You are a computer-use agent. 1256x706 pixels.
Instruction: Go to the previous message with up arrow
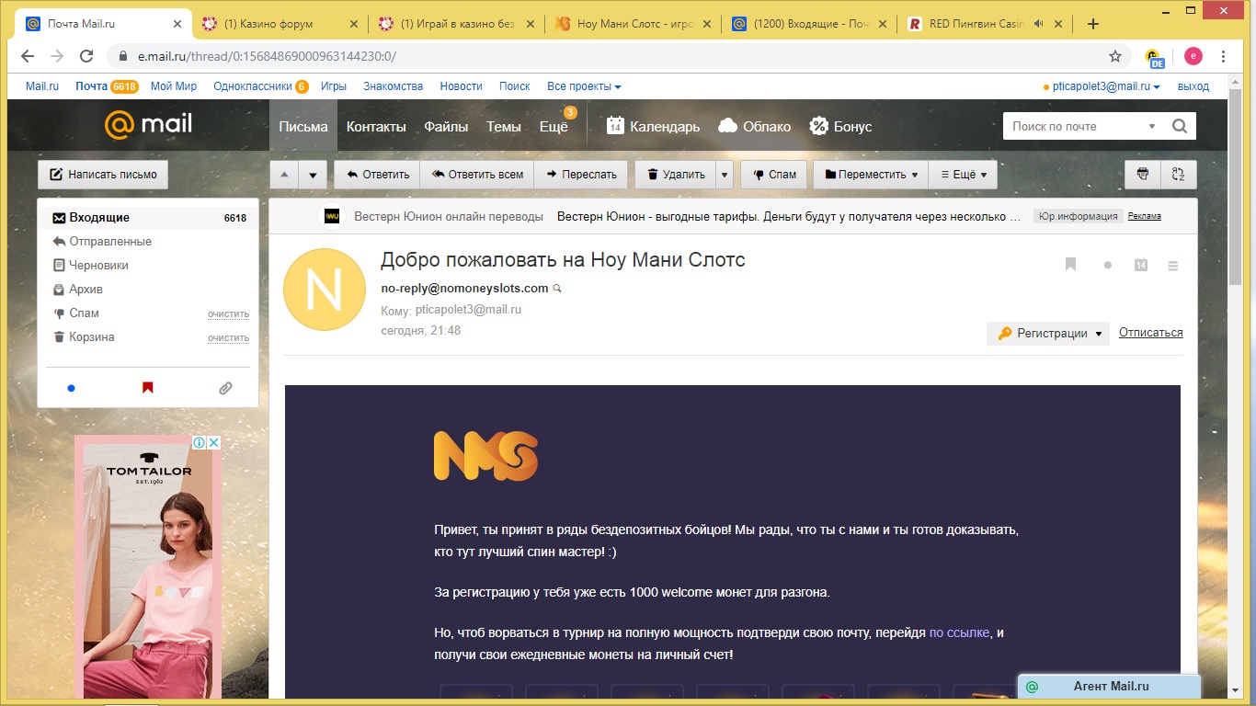pos(284,175)
